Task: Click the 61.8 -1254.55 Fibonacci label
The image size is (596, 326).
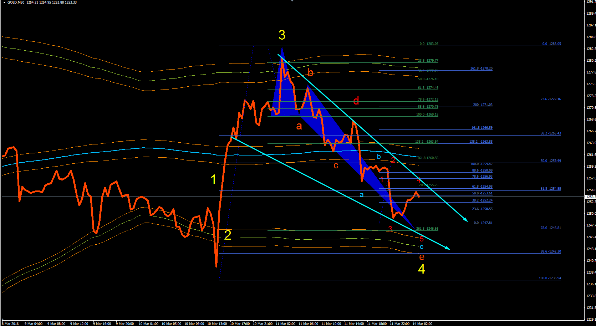Action: [x=551, y=189]
